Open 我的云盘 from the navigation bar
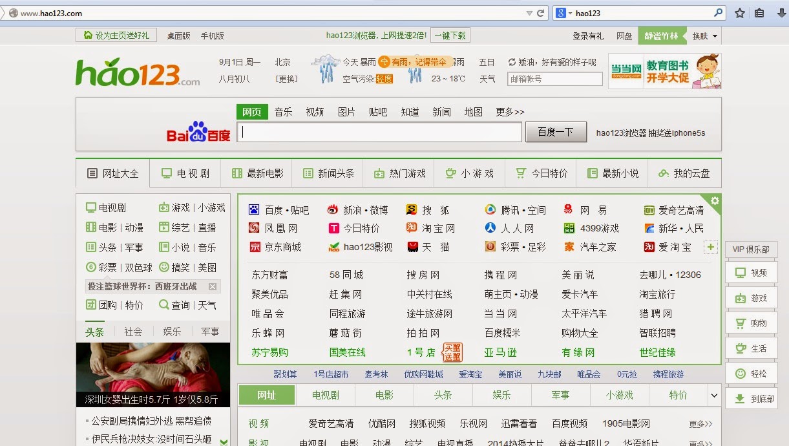The width and height of the screenshot is (789, 446). tap(686, 173)
